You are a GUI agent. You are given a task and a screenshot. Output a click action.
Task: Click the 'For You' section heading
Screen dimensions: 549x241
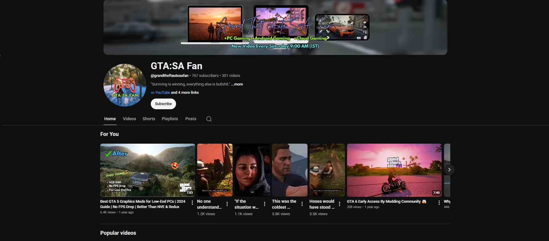coord(109,134)
